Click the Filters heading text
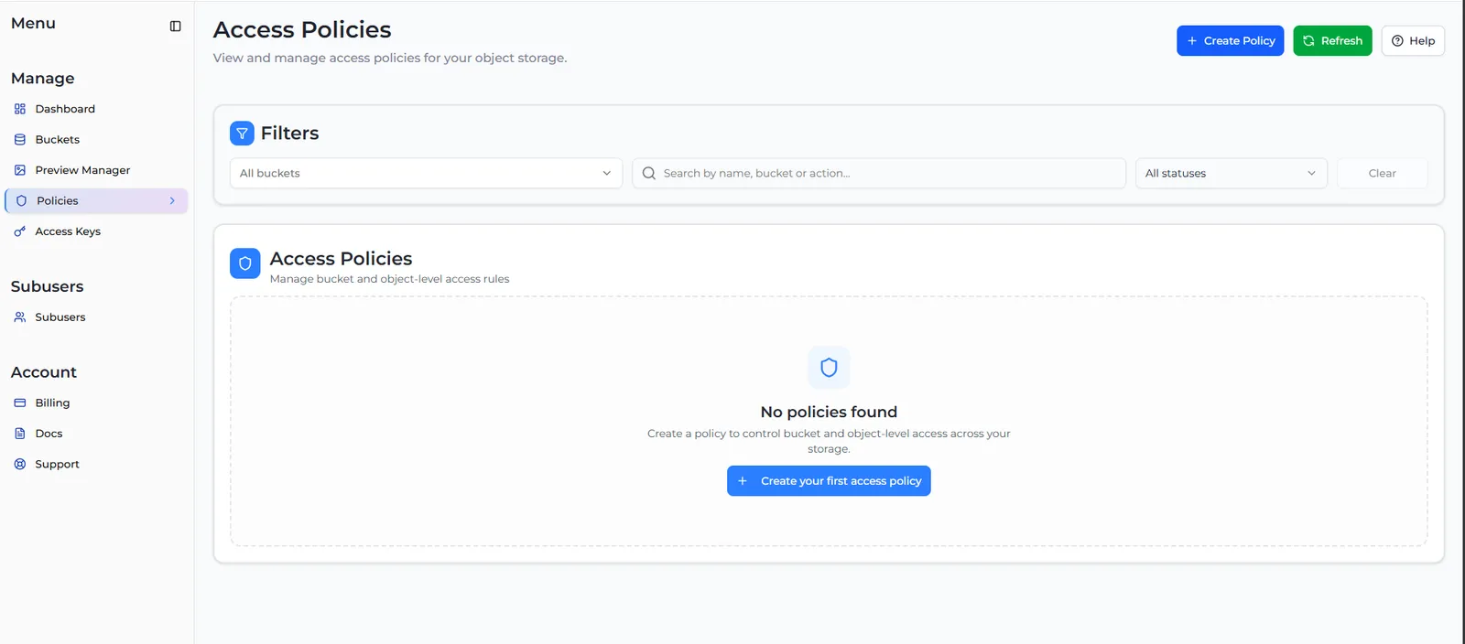The image size is (1465, 644). click(x=289, y=134)
